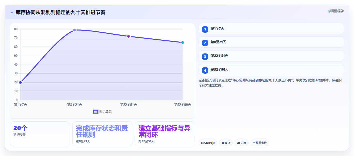The height and width of the screenshot is (156, 354).
Task: Click the y-axis value 50
Action: click(x=16, y=56)
